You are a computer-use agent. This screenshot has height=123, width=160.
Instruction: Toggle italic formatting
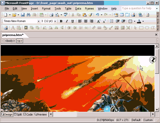(67, 21)
